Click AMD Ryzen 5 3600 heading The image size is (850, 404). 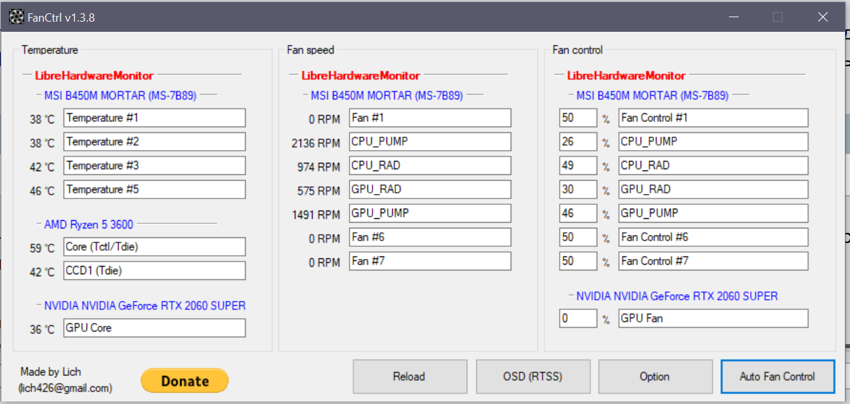pos(89,225)
